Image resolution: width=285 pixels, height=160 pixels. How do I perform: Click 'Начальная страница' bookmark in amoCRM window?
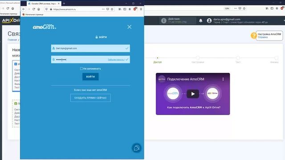click(33, 15)
